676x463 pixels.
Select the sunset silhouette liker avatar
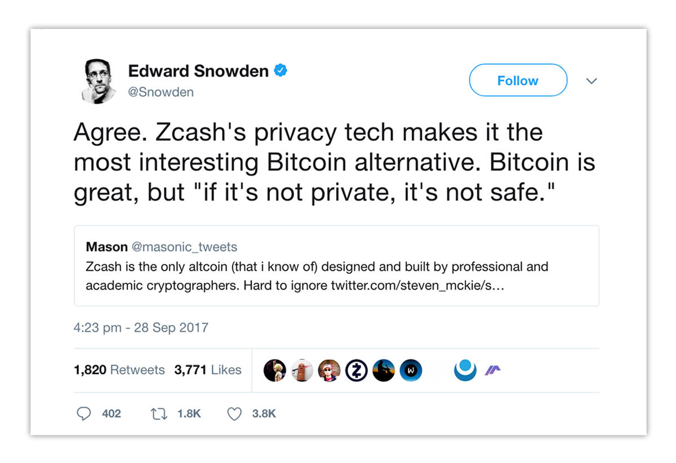tap(384, 370)
